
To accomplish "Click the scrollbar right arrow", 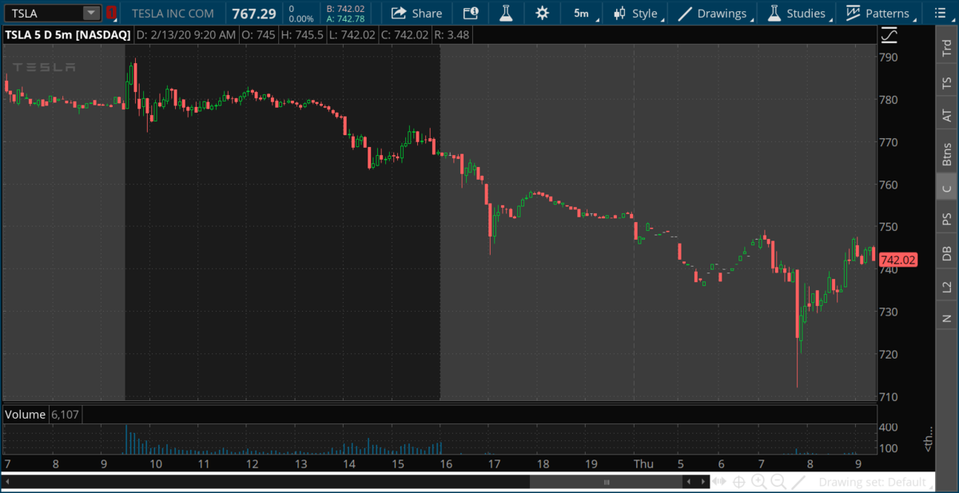I will pyautogui.click(x=702, y=482).
